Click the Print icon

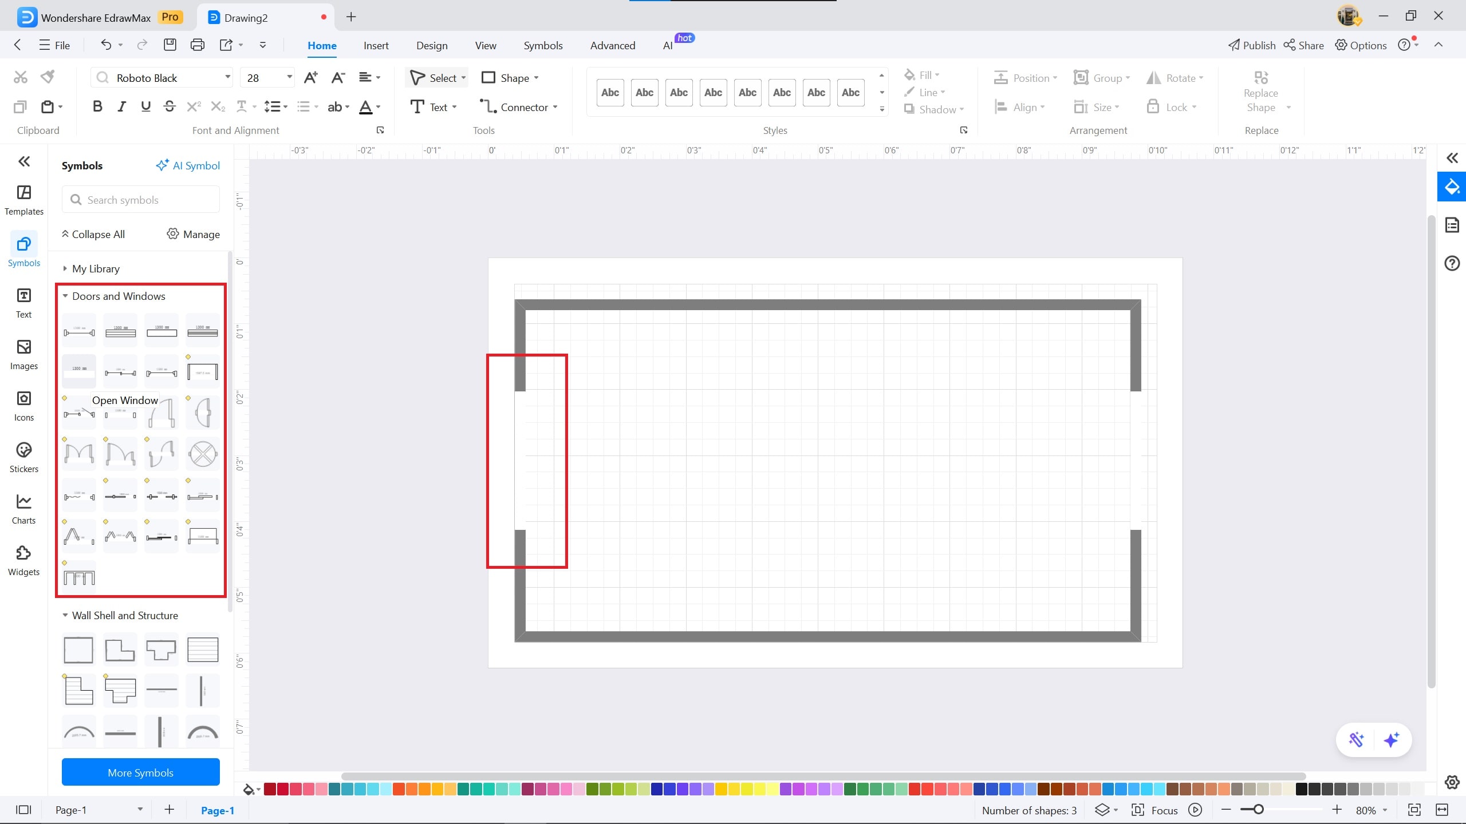tap(198, 45)
